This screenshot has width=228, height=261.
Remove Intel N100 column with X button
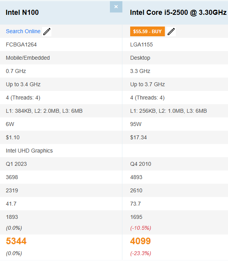click(x=116, y=7)
